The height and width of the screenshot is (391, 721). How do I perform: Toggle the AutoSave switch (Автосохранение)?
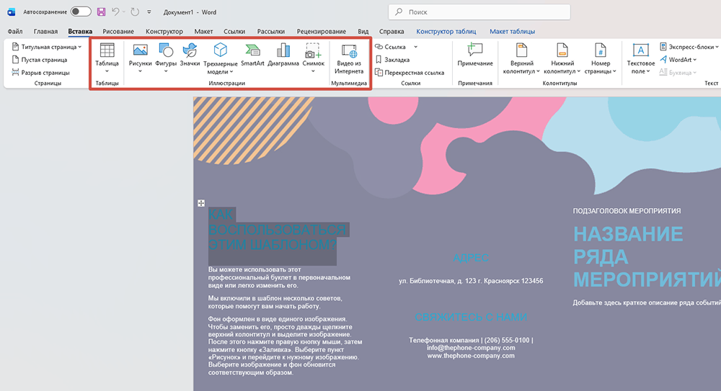click(x=81, y=12)
